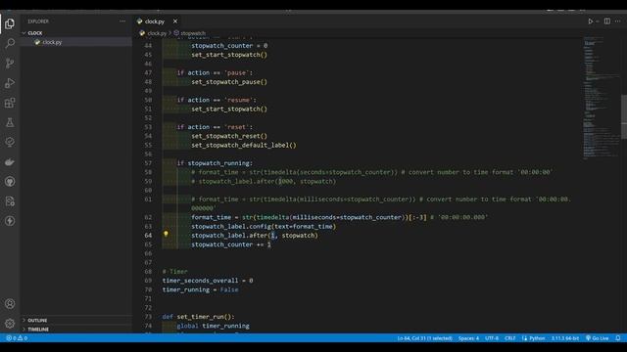The image size is (627, 352).
Task: Click 'stopwatch_running' on line 57
Action: coord(218,163)
